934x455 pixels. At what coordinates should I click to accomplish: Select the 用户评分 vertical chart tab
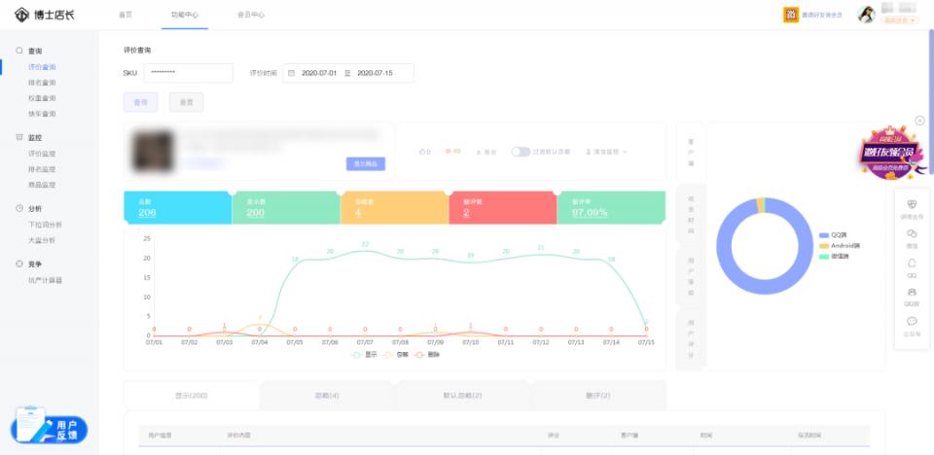click(x=691, y=339)
